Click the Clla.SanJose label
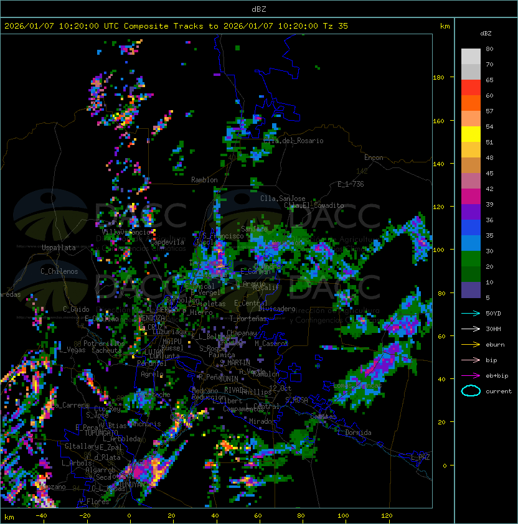Viewport: 518px width, 524px height. 283,199
